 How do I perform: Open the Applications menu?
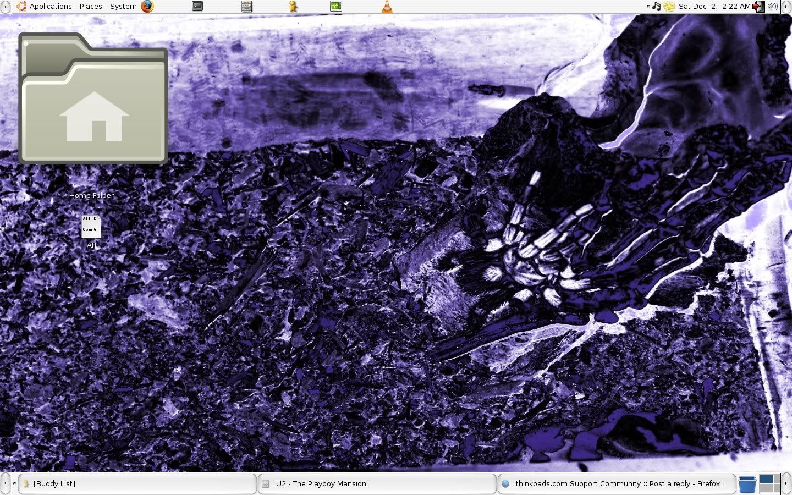click(x=45, y=7)
